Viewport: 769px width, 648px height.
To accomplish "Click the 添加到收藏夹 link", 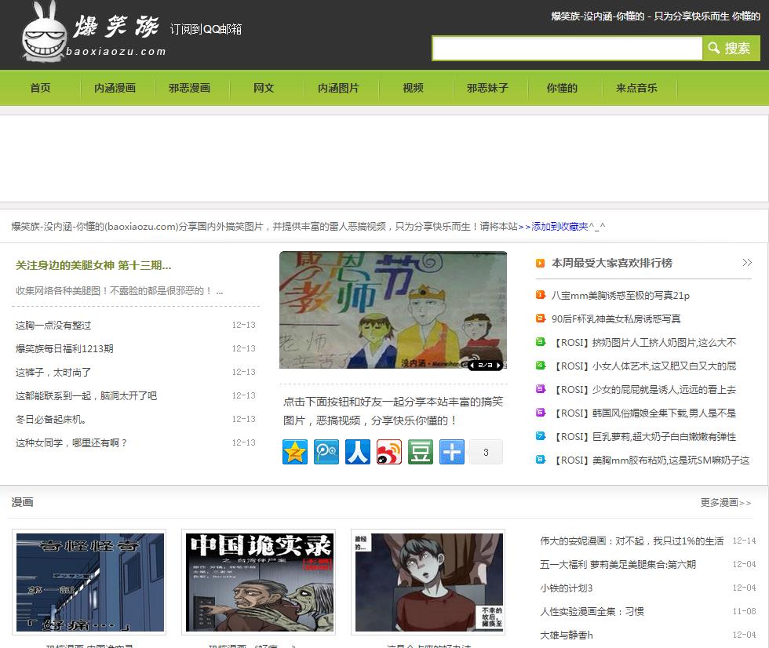I will (559, 227).
